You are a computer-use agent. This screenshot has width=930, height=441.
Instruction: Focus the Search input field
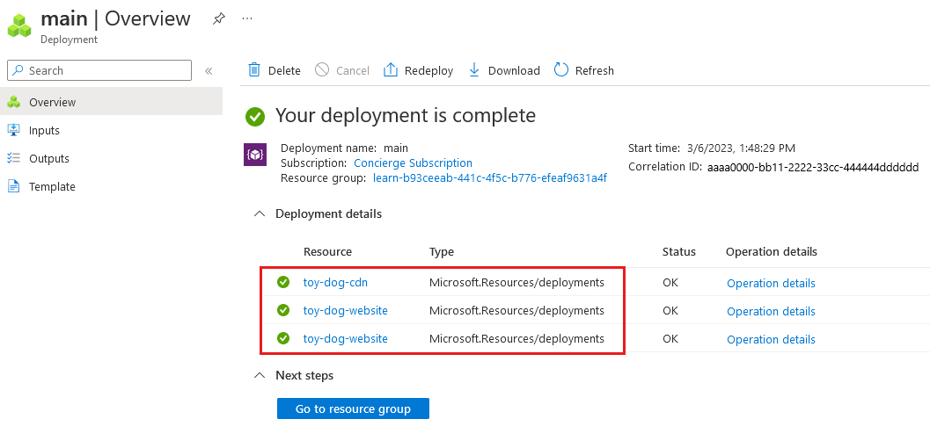tap(99, 70)
